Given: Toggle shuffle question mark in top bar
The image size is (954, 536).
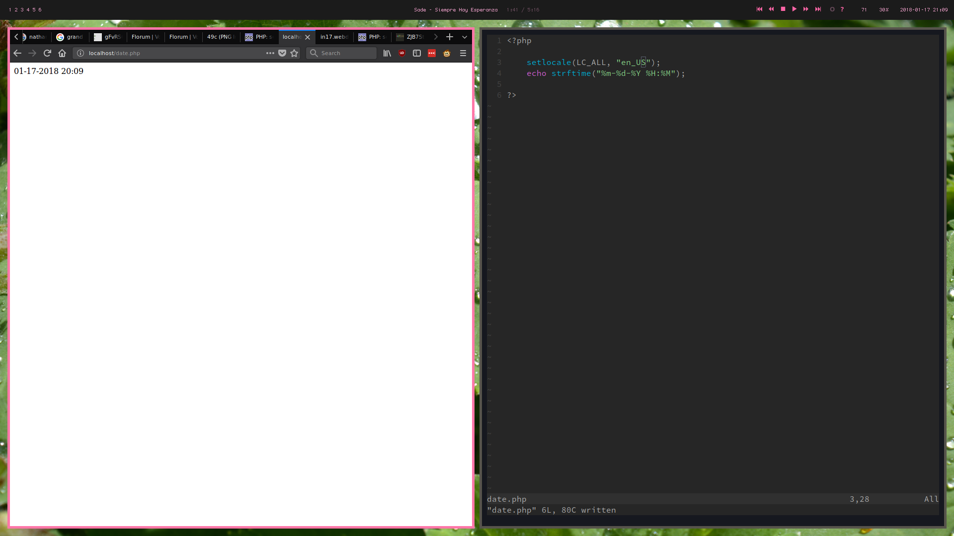Looking at the screenshot, I should pyautogui.click(x=842, y=9).
